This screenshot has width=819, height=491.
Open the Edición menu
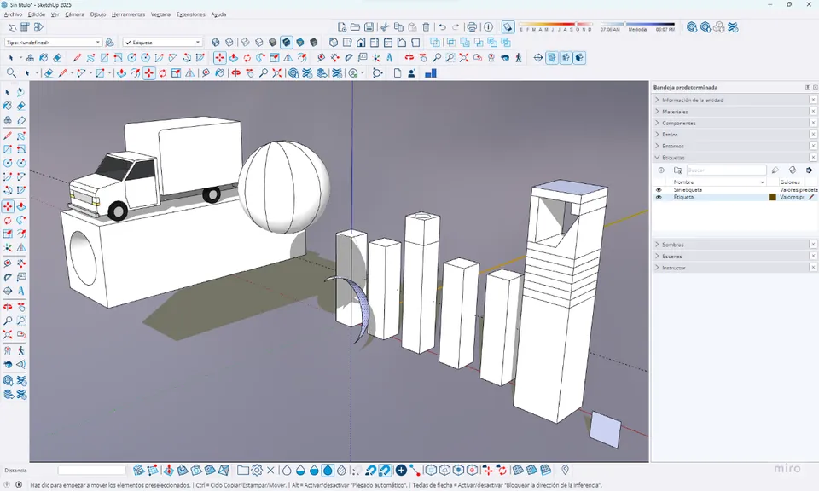point(37,14)
